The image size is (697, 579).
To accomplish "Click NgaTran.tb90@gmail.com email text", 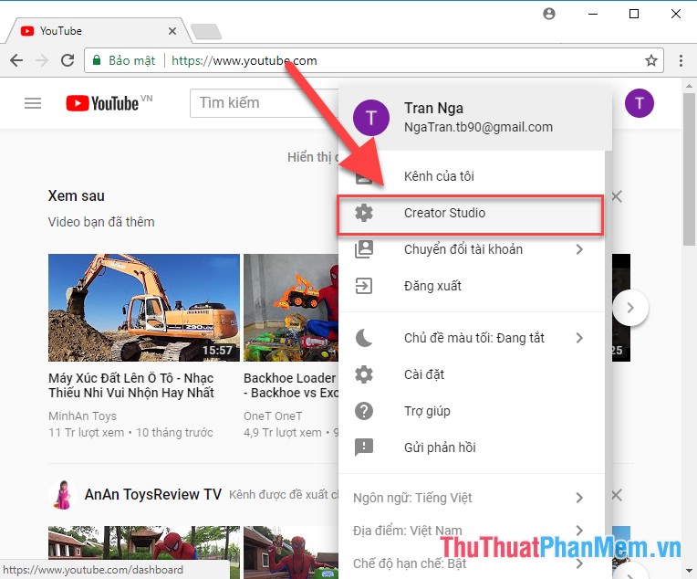I will pos(478,127).
